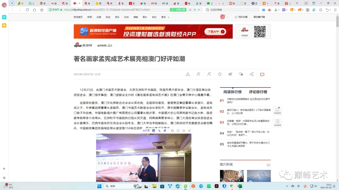This screenshot has height=190, width=339.
Task: Open article comments via the comment bubble icon
Action: tap(262, 74)
